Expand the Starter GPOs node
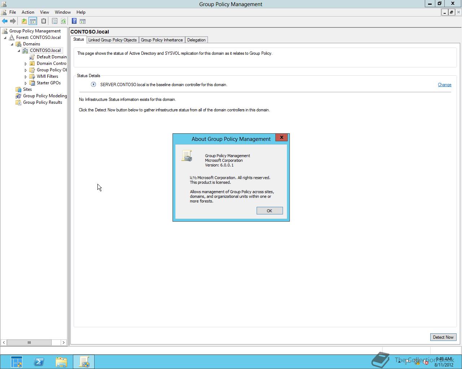Screen dimensions: 462x369 click(26, 83)
